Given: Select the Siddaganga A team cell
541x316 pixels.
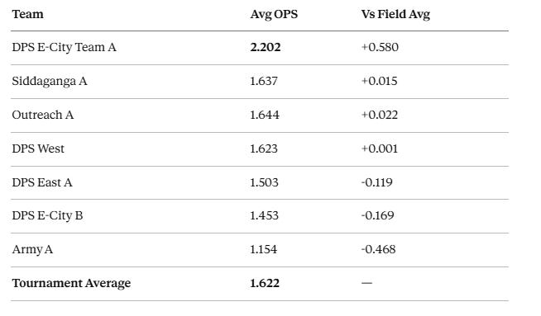Looking at the screenshot, I should 50,81.
